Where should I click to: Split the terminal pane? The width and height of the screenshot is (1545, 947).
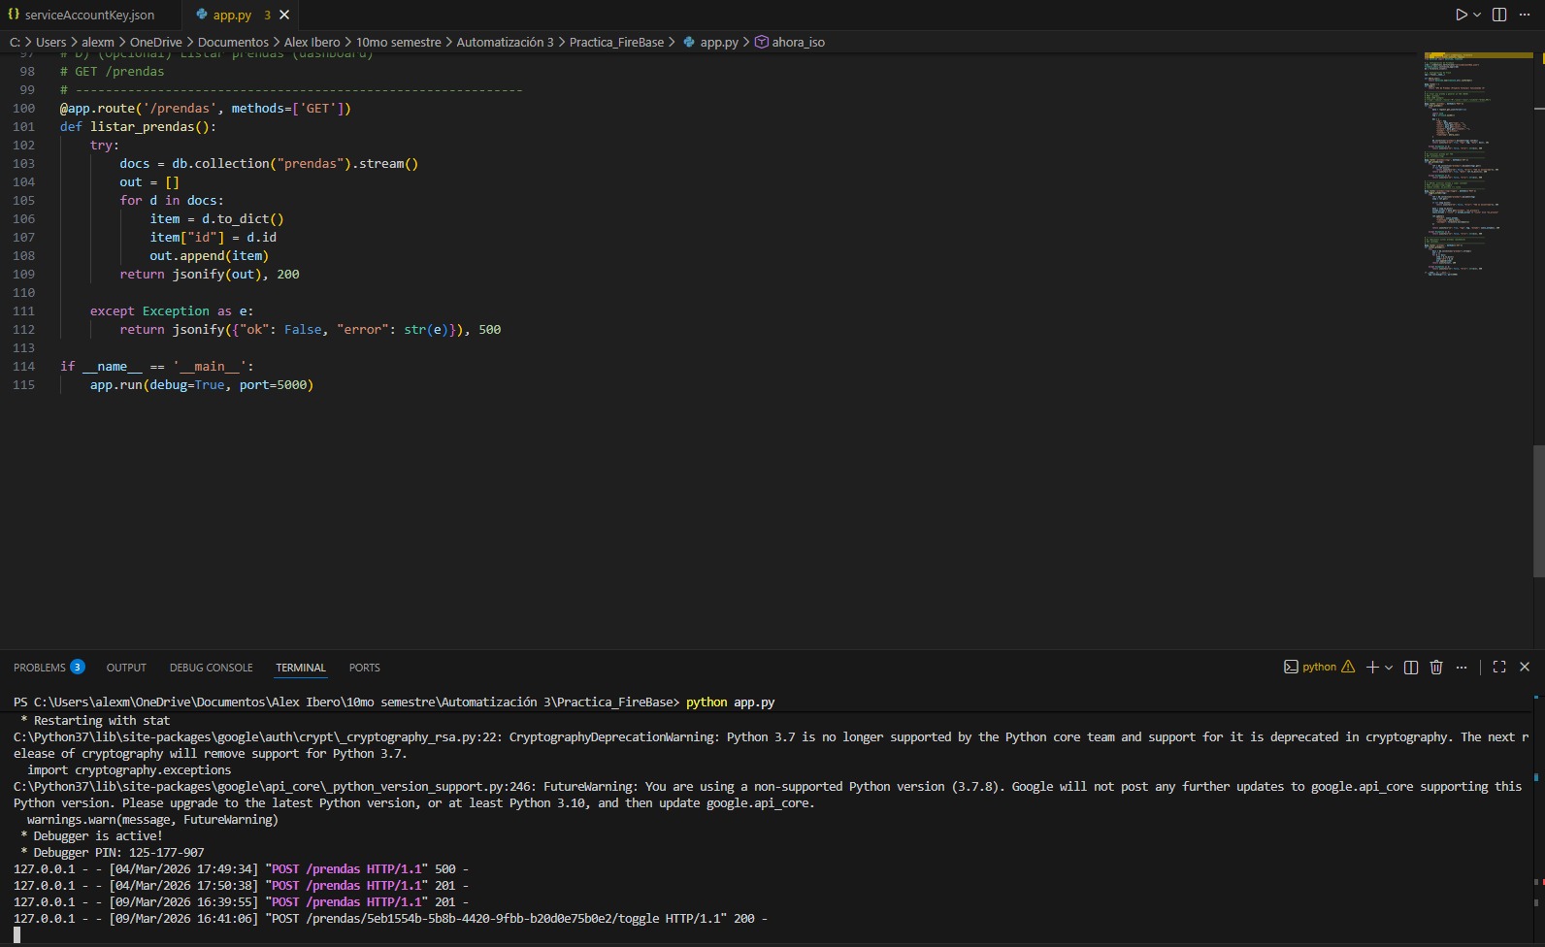click(x=1411, y=667)
